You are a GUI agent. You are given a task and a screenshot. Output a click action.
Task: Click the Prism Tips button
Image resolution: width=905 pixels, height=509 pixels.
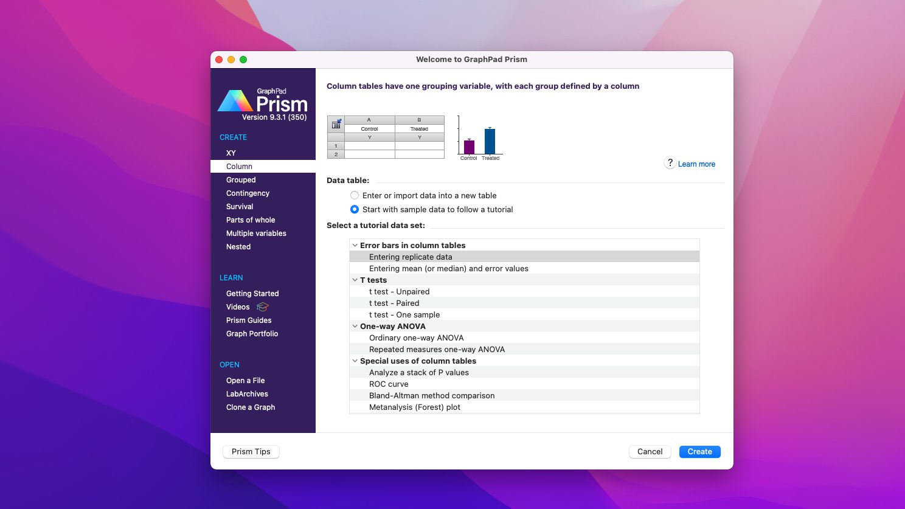[x=251, y=452]
